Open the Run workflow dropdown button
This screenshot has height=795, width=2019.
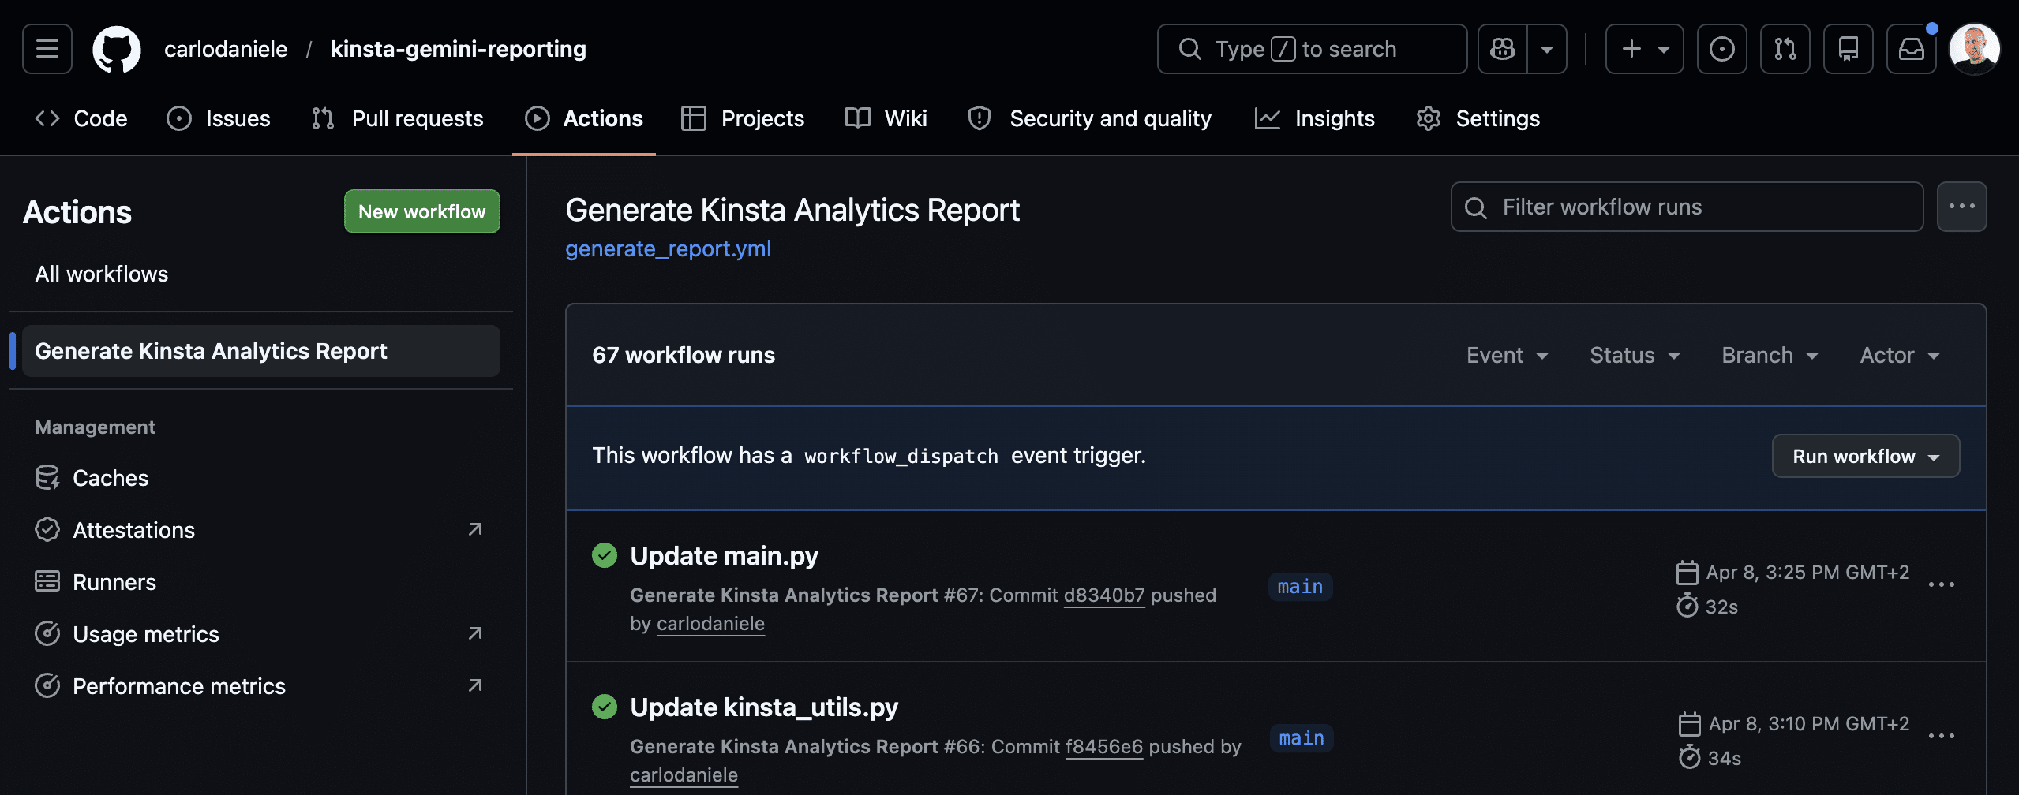coord(1866,456)
